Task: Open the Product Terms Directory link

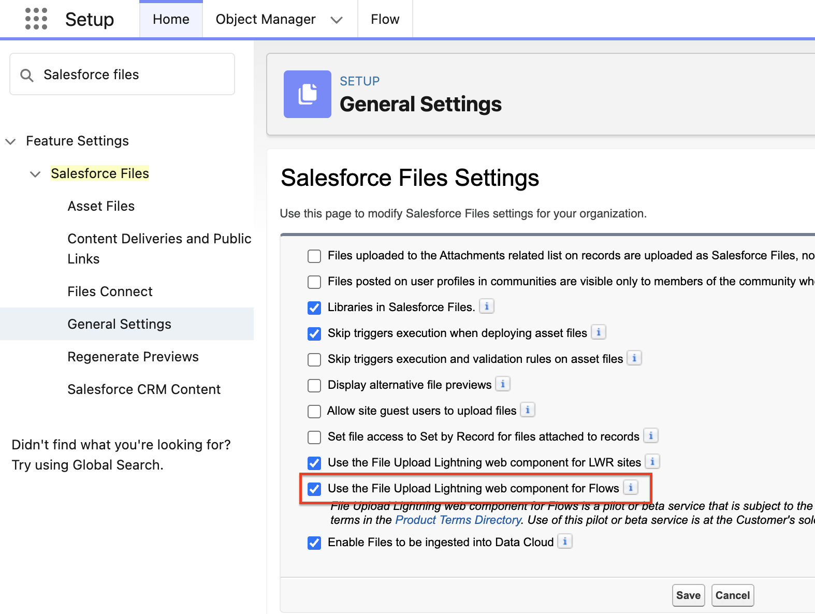Action: tap(458, 520)
